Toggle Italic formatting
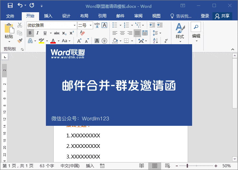Image resolution: width=238 pixels, height=170 pixels. 37,33
